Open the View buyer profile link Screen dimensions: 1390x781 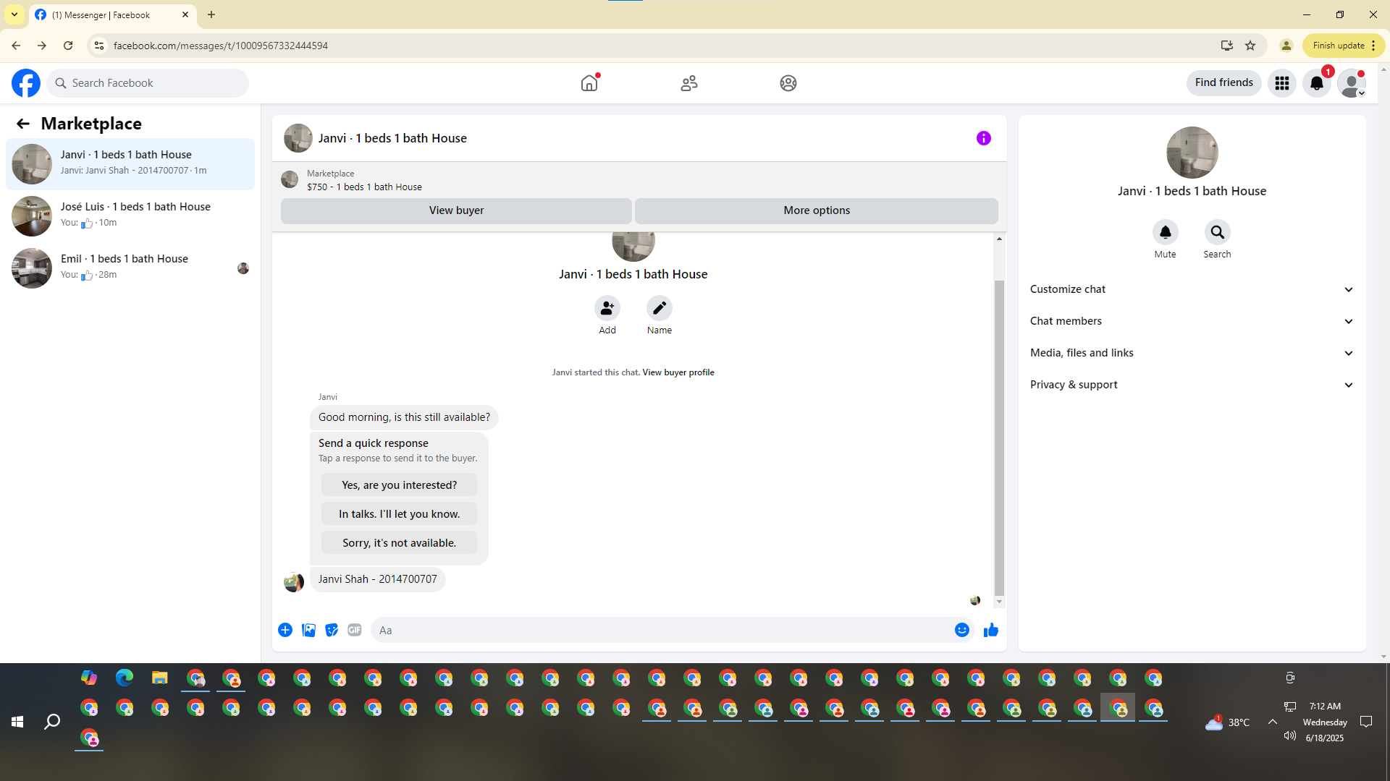click(x=678, y=372)
